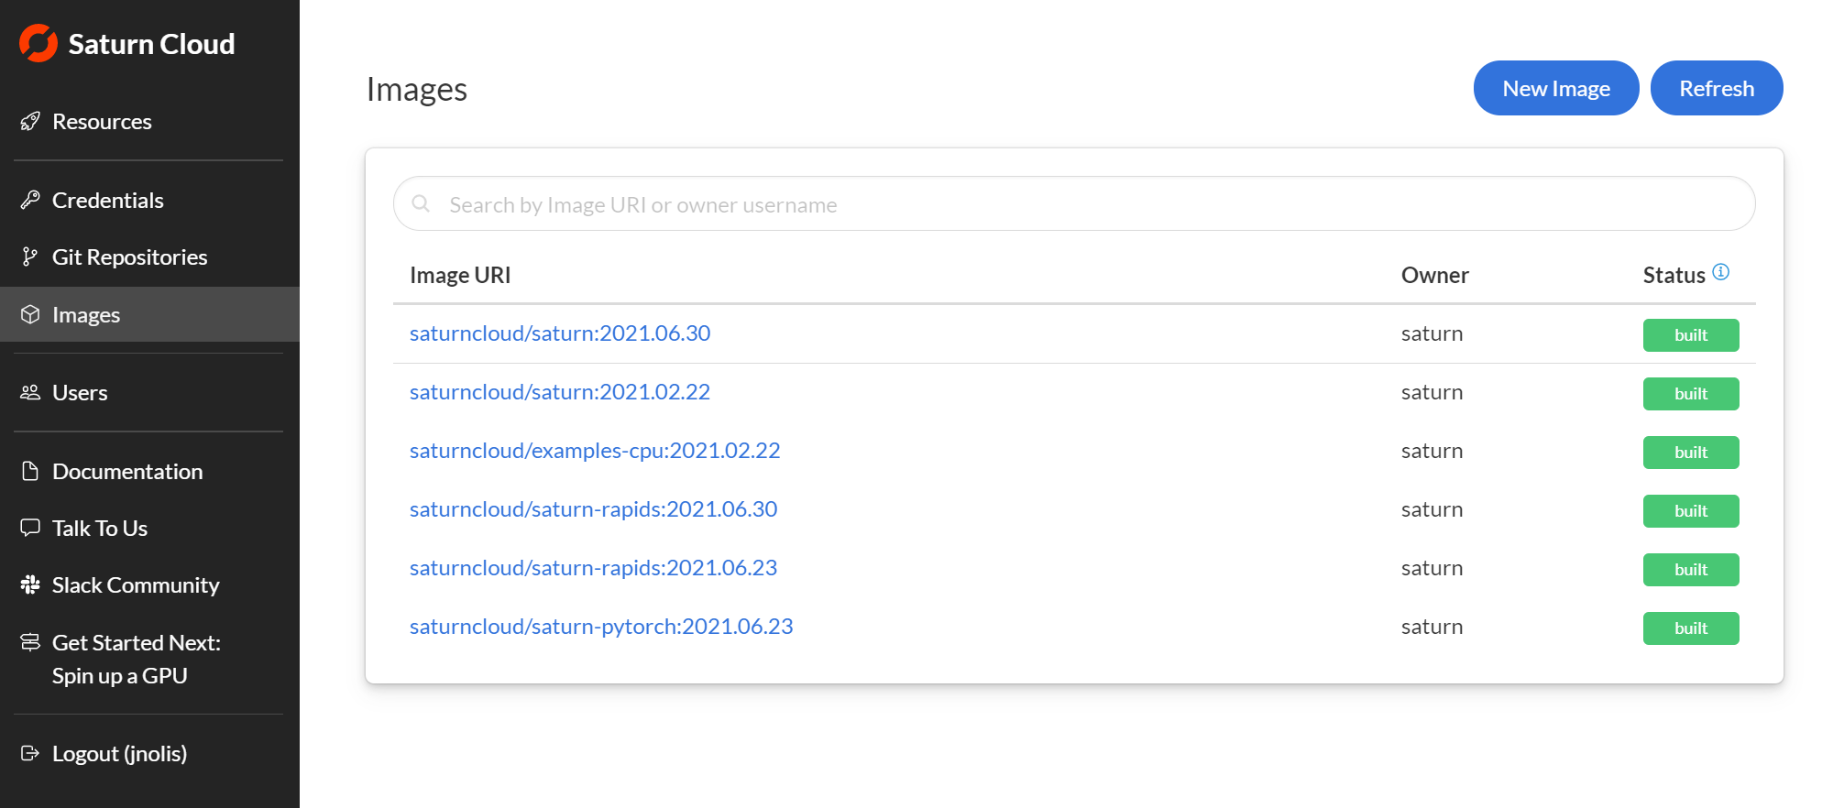Click the Status column header
Viewport: 1844px width, 808px height.
click(x=1674, y=275)
